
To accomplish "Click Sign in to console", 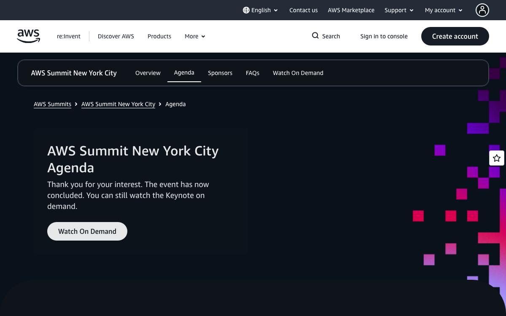I will click(x=384, y=36).
